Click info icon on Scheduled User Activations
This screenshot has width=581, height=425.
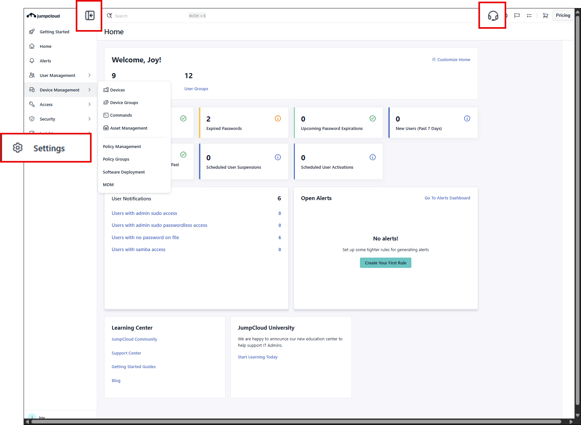pyautogui.click(x=373, y=157)
